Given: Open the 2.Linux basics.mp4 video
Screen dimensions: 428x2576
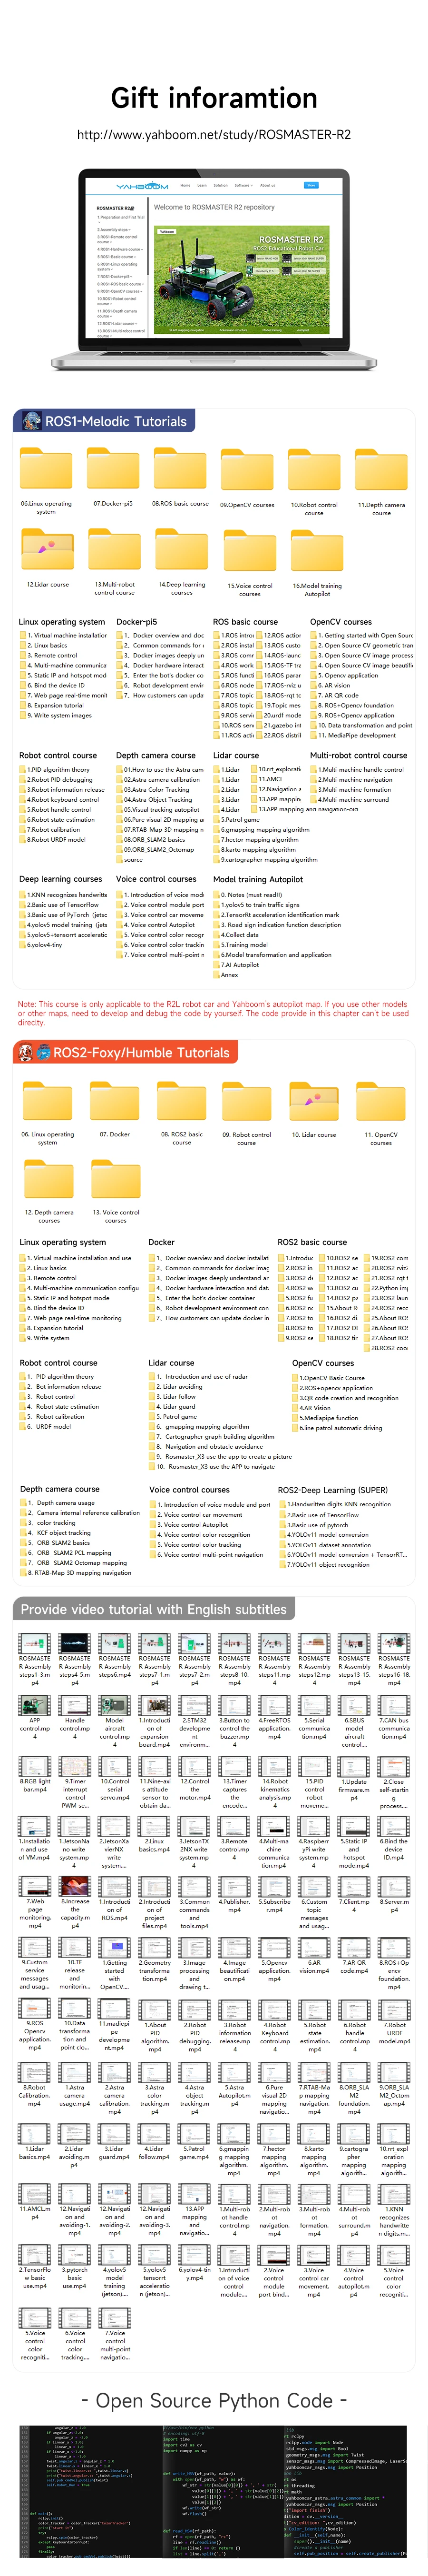Looking at the screenshot, I should point(154,1826).
